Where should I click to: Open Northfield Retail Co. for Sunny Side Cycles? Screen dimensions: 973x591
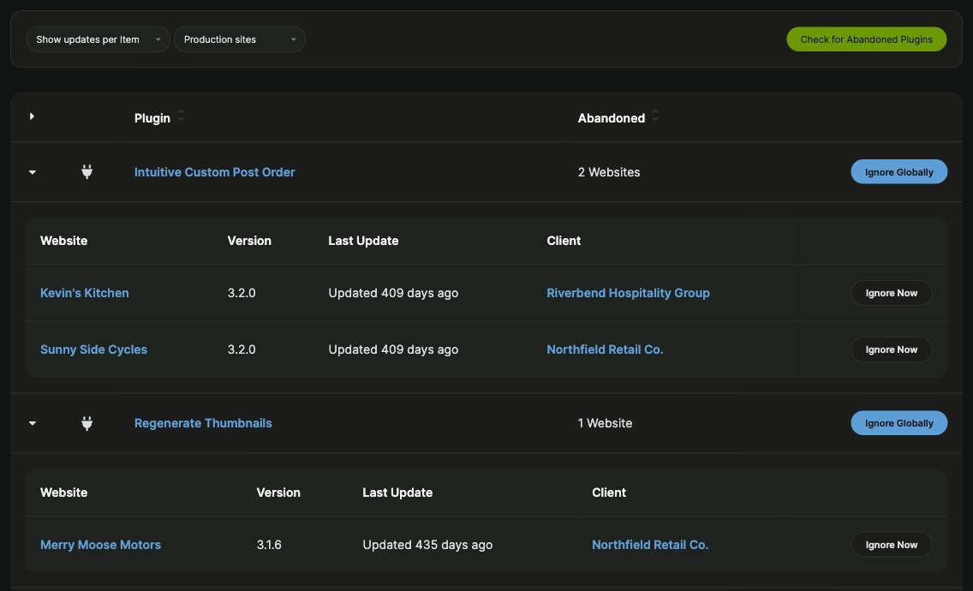[x=605, y=349]
